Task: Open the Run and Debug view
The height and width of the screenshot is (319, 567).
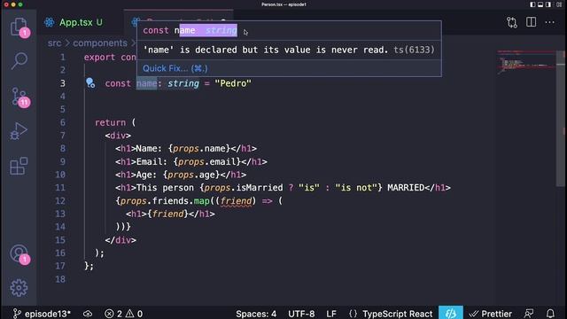Action: click(19, 131)
